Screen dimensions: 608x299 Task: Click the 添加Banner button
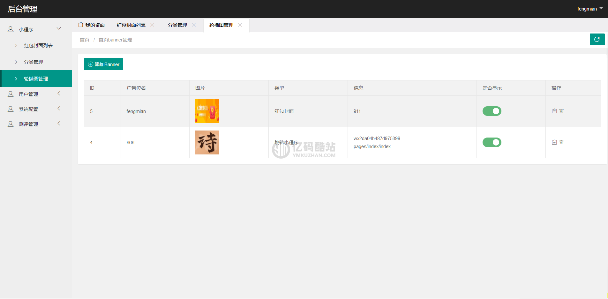103,64
